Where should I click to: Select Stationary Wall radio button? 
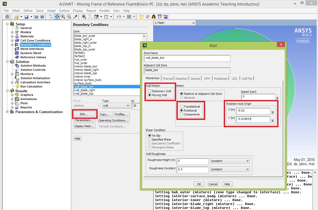(149, 91)
